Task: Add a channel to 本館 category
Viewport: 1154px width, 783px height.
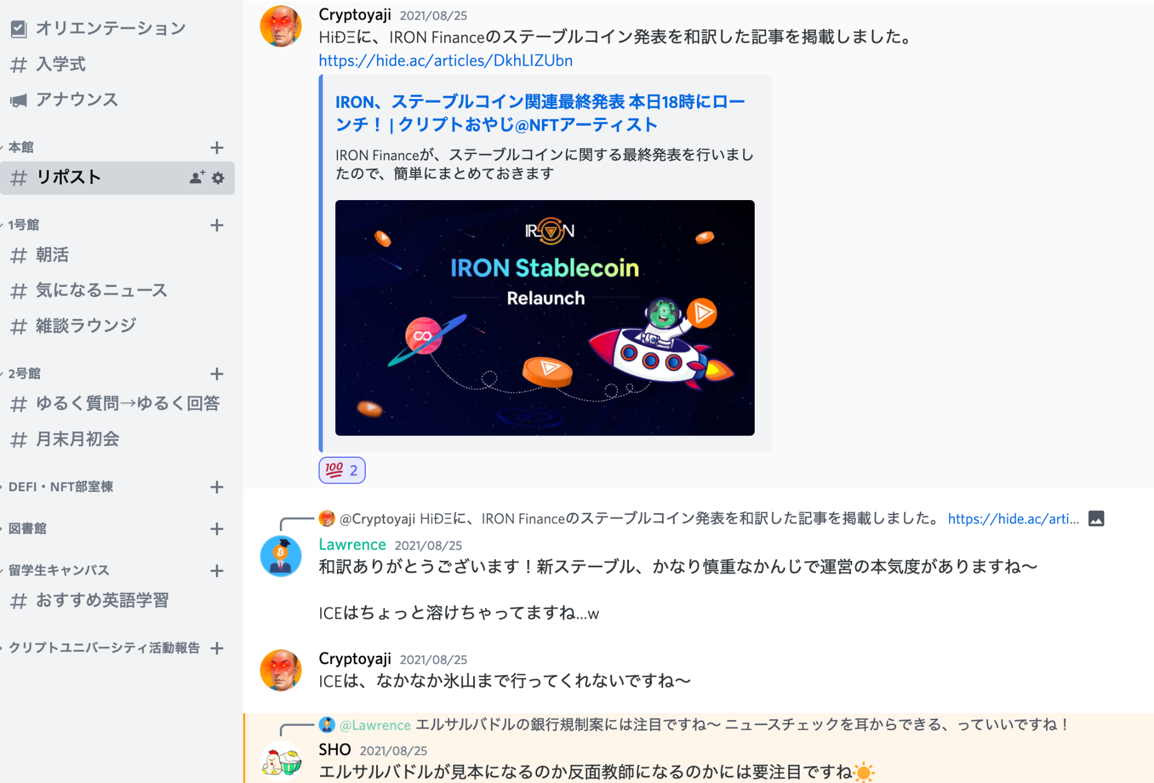Action: click(217, 148)
